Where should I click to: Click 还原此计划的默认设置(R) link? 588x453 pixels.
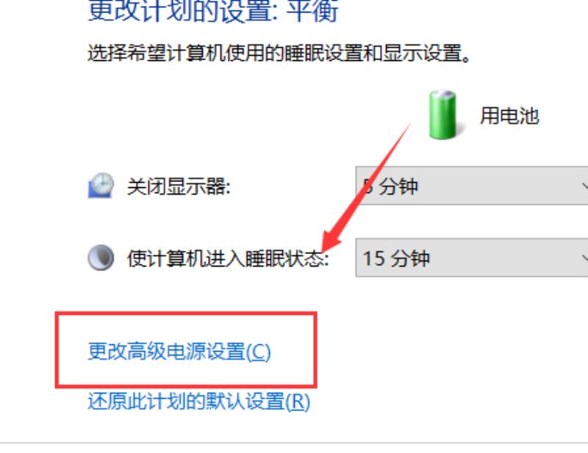coord(199,402)
